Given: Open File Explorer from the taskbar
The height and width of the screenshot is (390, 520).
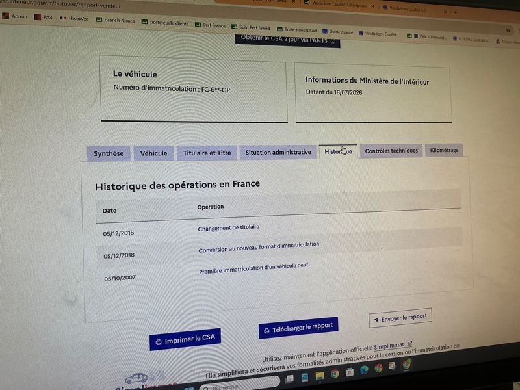Looking at the screenshot, I should (x=320, y=376).
